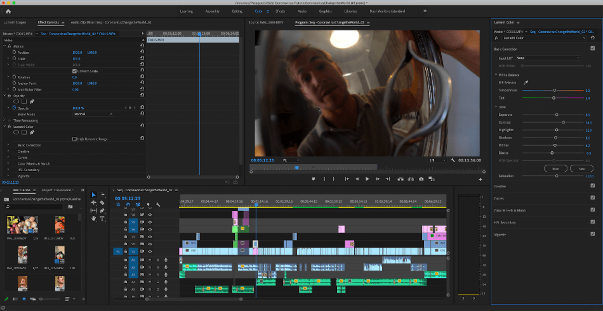The image size is (603, 311).
Task: Select the Ripple Edit tool
Action: [94, 202]
